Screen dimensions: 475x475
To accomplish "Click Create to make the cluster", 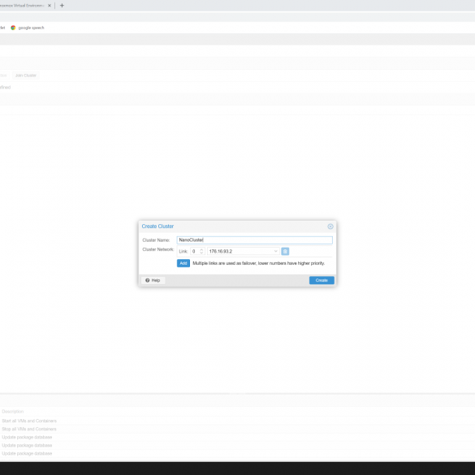I will coord(322,280).
